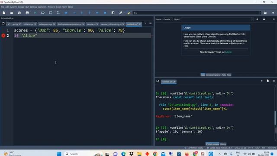Switch to the Files tab
Image resolution: width=277 pixels, height=156 pixels.
click(x=229, y=75)
